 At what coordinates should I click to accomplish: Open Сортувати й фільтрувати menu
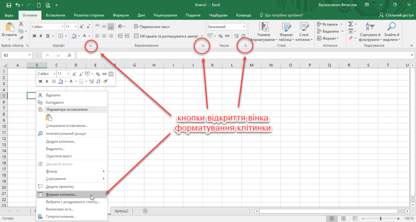(x=370, y=32)
